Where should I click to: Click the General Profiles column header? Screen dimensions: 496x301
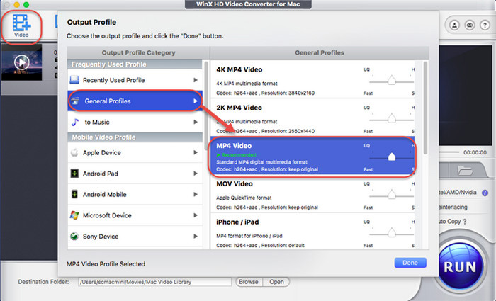click(x=320, y=52)
